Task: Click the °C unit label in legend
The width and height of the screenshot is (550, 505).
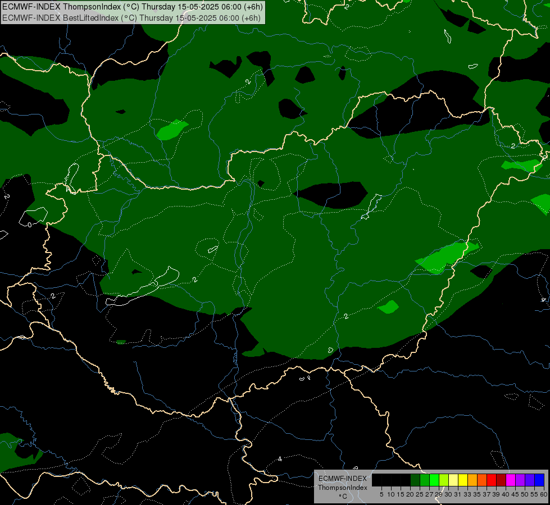Action: (x=343, y=497)
